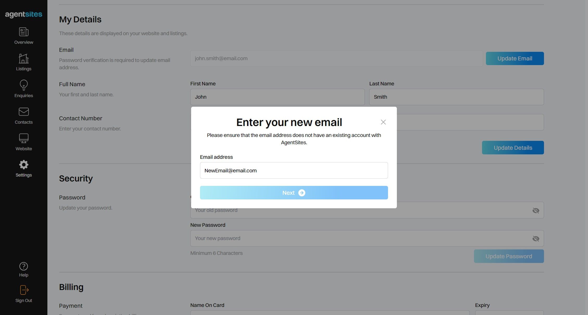
Task: Toggle old password visibility eye
Action: click(536, 210)
